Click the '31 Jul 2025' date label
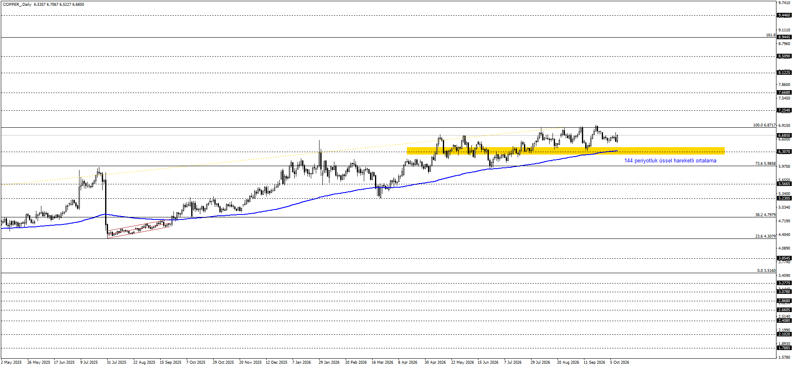793x367 pixels. click(117, 362)
